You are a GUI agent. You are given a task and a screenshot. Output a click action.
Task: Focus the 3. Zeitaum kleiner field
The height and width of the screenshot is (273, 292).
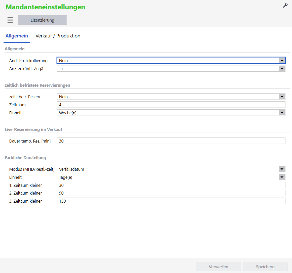coord(171,201)
